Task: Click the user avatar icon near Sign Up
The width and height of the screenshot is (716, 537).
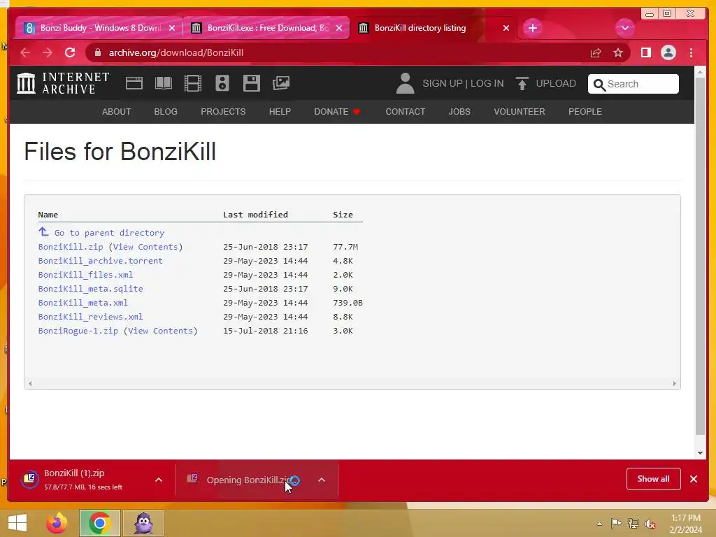Action: (x=405, y=83)
